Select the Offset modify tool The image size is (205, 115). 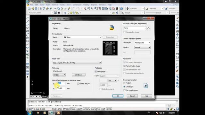(177, 28)
